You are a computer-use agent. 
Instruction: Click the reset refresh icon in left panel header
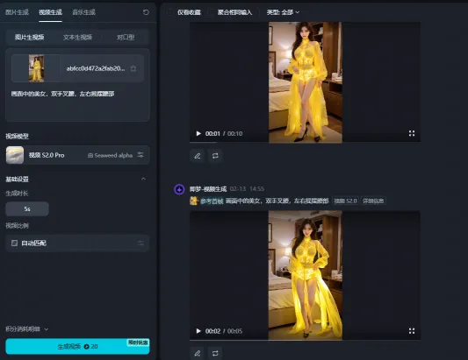point(146,12)
